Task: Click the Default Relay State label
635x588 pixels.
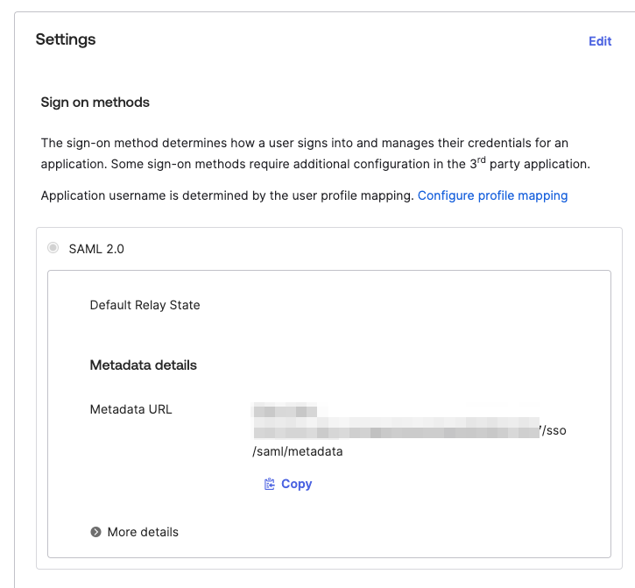Action: click(145, 305)
